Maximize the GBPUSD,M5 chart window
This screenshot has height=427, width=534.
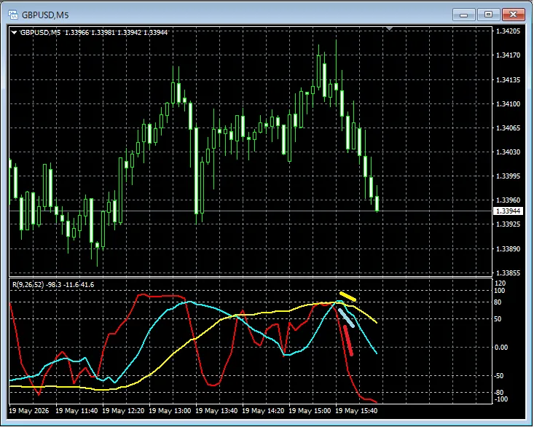tap(488, 15)
